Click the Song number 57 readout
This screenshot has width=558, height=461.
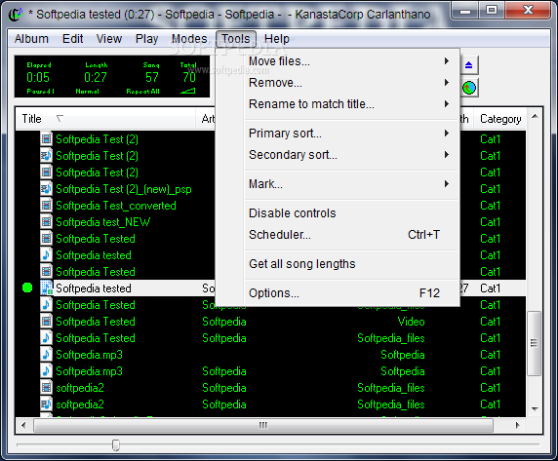tap(152, 77)
